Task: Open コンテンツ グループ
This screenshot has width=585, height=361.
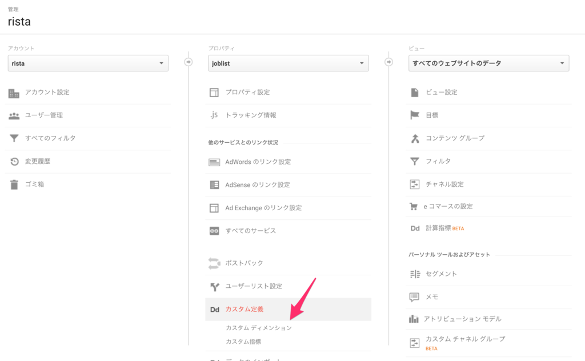Action: point(455,138)
